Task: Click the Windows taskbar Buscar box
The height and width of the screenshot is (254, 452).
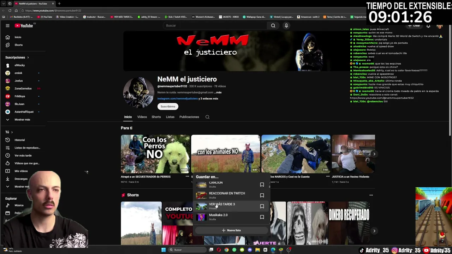Action: coord(188,250)
